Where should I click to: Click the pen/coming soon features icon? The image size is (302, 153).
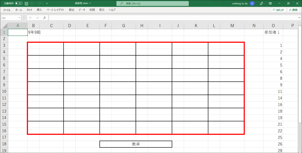click(x=261, y=4)
